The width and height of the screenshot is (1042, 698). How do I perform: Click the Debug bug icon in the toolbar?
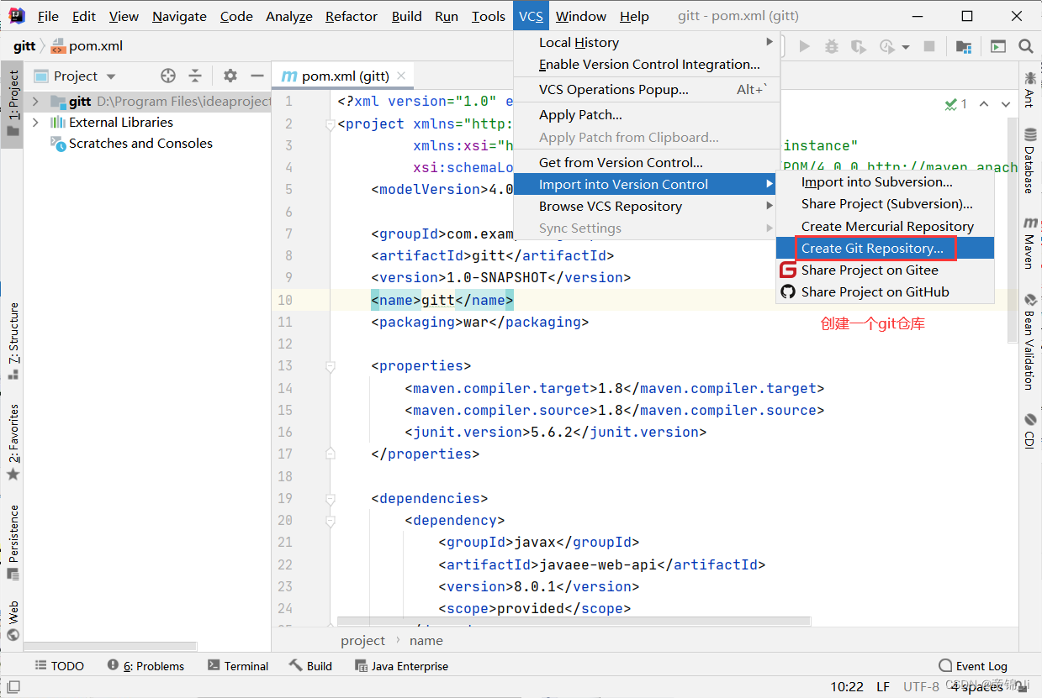pyautogui.click(x=832, y=47)
